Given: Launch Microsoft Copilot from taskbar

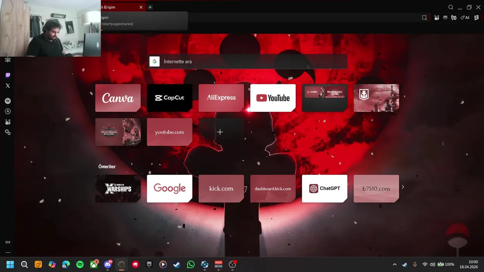Looking at the screenshot, I should (x=52, y=264).
